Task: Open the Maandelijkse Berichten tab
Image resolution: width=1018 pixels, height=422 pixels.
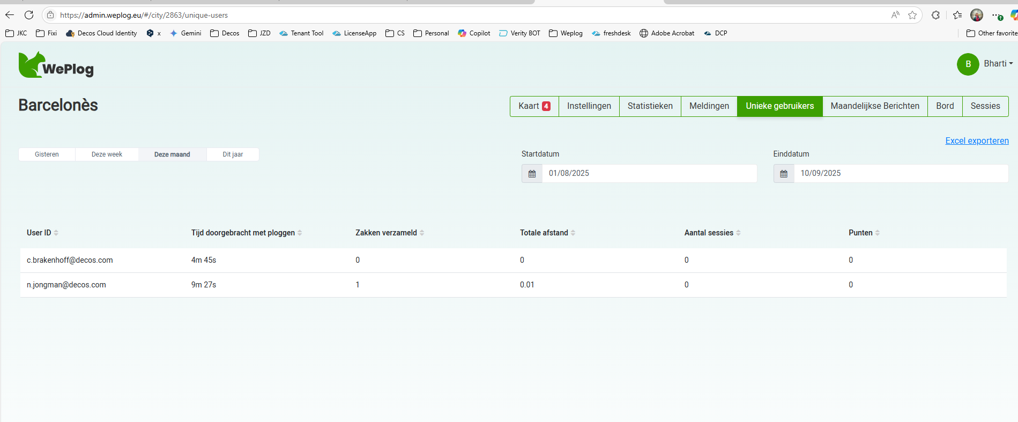Action: tap(874, 106)
